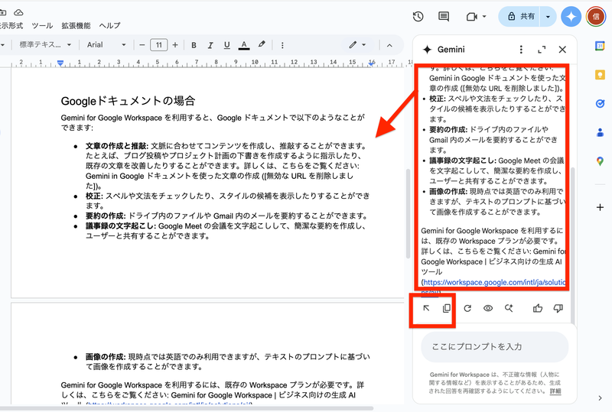Click the eye preview icon in Gemini panel
This screenshot has width=612, height=412.
point(488,308)
